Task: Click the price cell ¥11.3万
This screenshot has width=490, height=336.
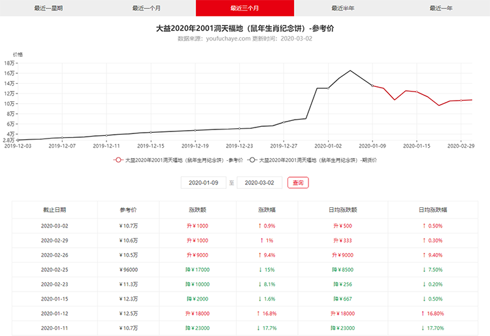Action: point(129,284)
